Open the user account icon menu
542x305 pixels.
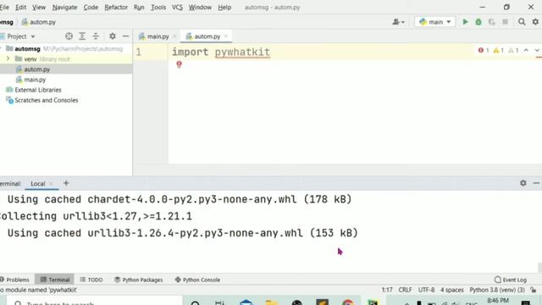pos(398,22)
